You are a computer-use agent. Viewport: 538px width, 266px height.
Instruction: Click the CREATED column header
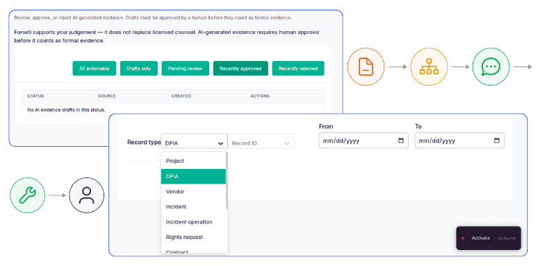coord(181,96)
